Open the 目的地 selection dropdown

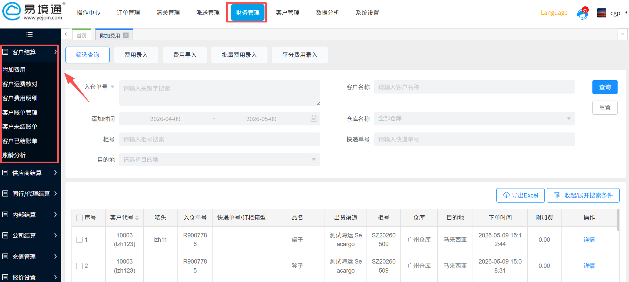click(220, 160)
